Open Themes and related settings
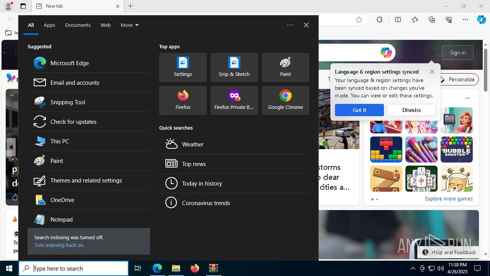 click(x=89, y=180)
